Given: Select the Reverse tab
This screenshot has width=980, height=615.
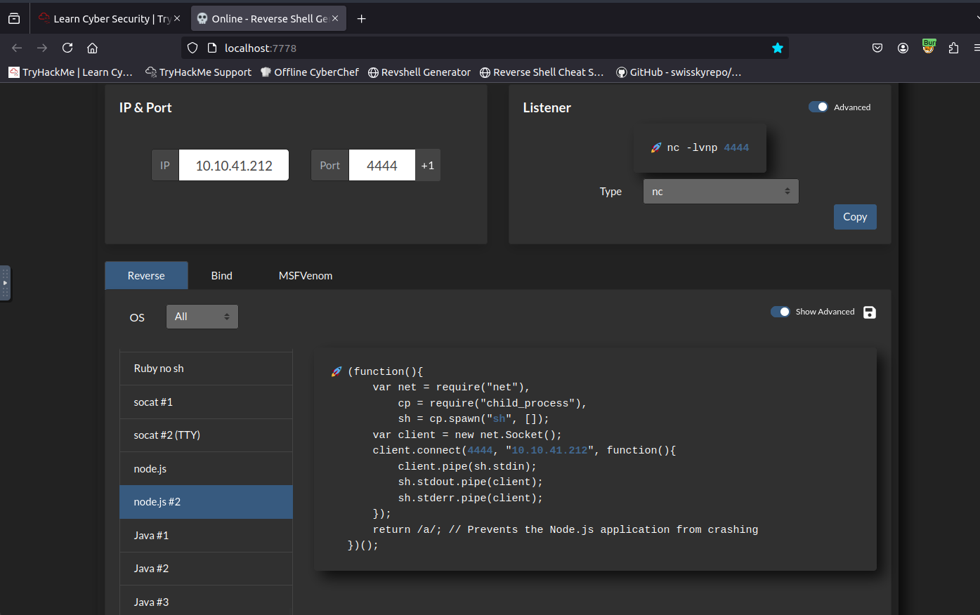Looking at the screenshot, I should [146, 275].
